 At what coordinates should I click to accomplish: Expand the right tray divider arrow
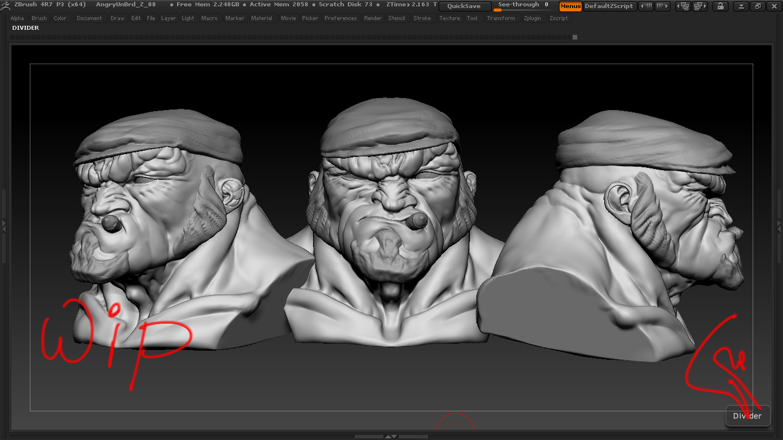[780, 225]
